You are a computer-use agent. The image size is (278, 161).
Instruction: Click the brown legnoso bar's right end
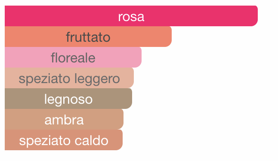point(128,99)
